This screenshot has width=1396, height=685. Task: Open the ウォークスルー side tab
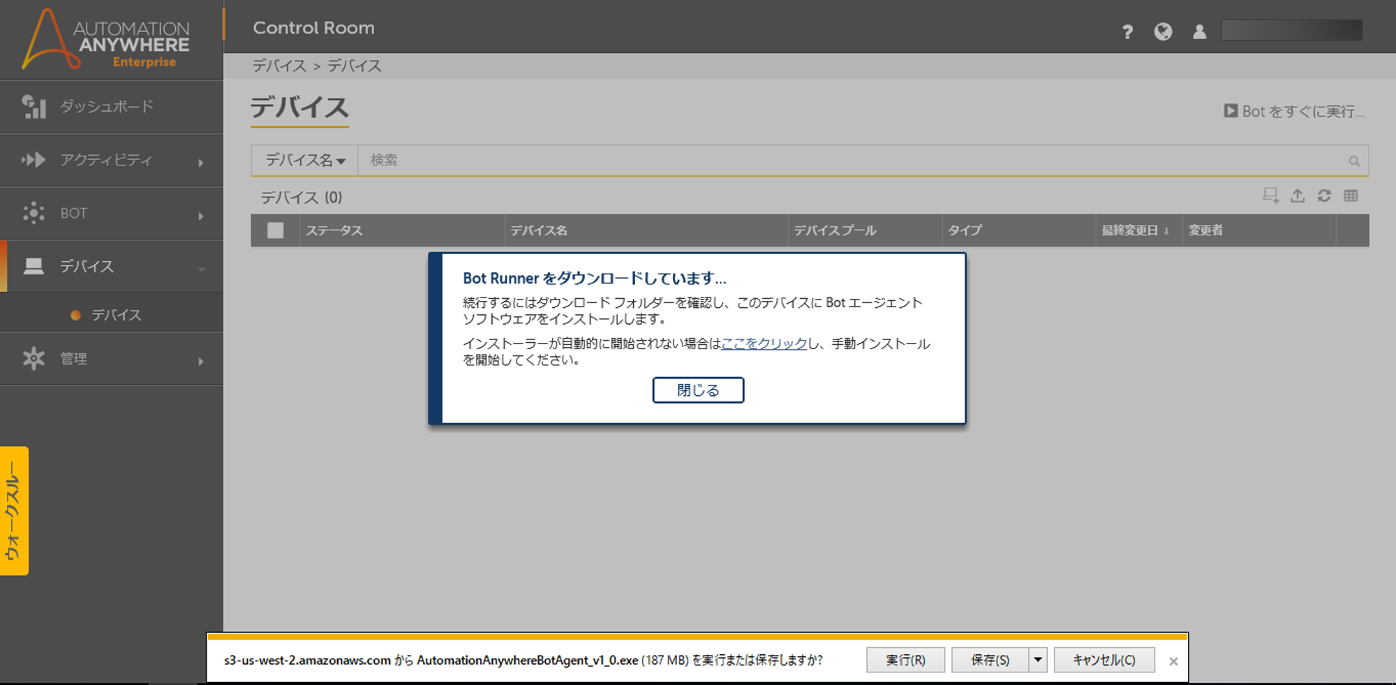coord(14,510)
